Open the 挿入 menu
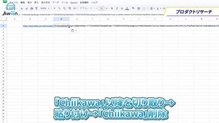The image size is (219, 123). tap(36, 3)
